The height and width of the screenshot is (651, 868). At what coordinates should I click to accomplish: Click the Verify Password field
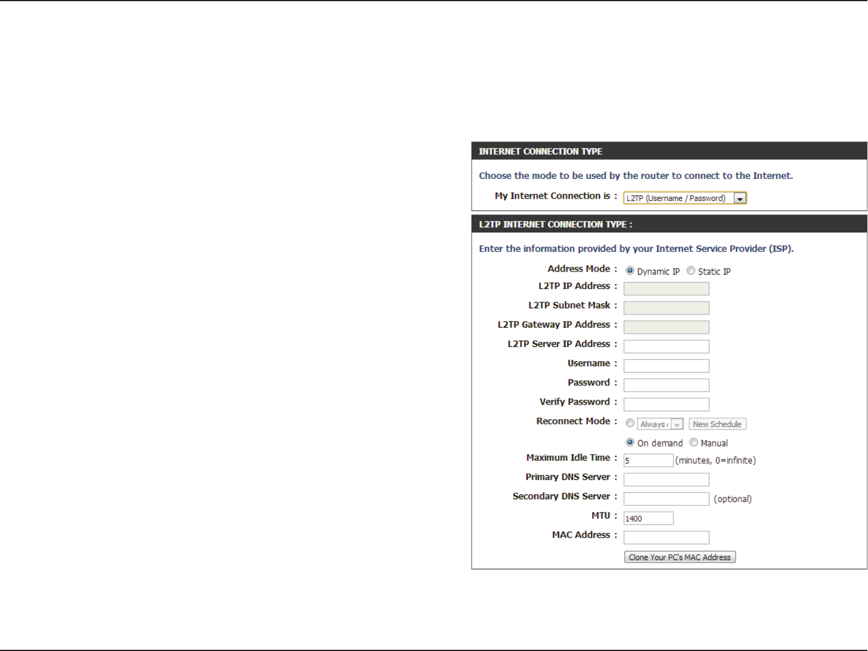tap(666, 404)
